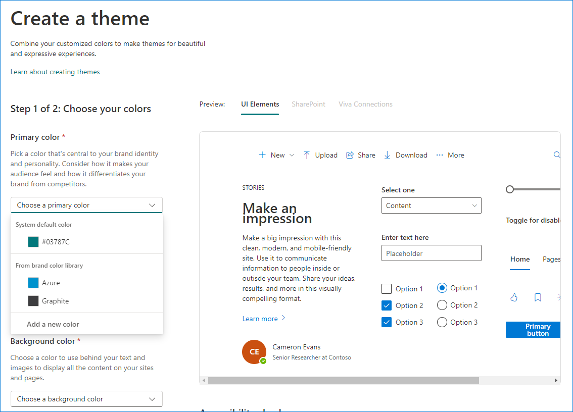573x412 pixels.
Task: Switch to the SharePoint preview tab
Action: point(308,104)
